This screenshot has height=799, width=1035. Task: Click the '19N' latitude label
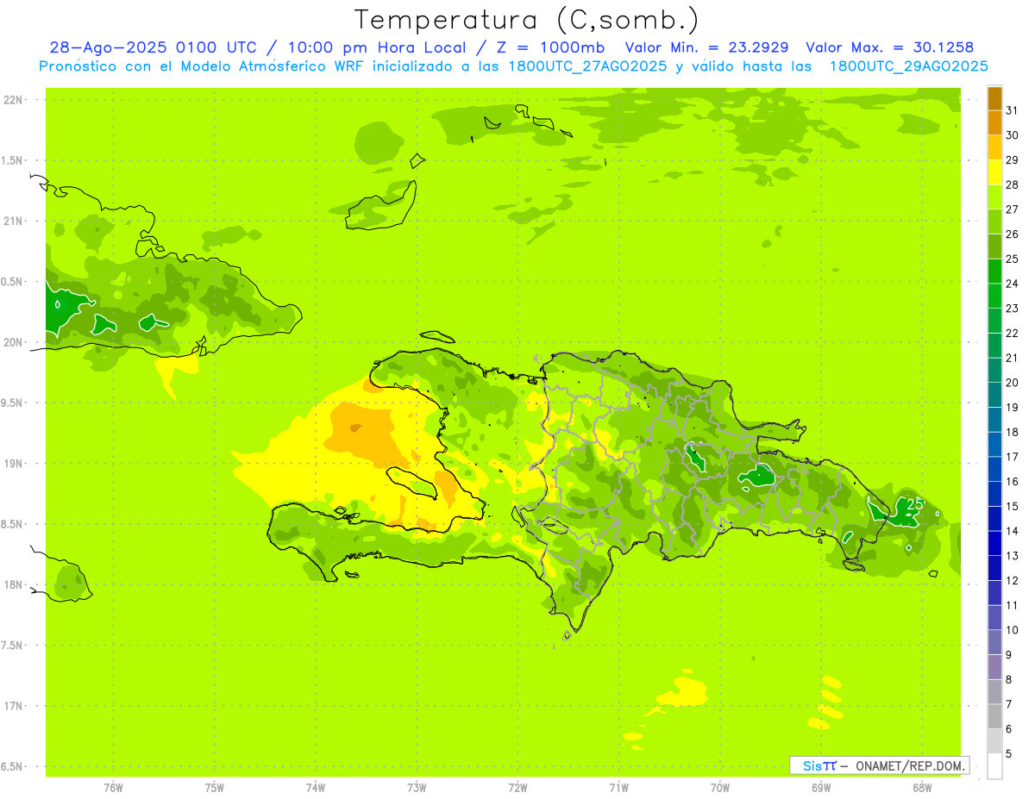point(13,464)
